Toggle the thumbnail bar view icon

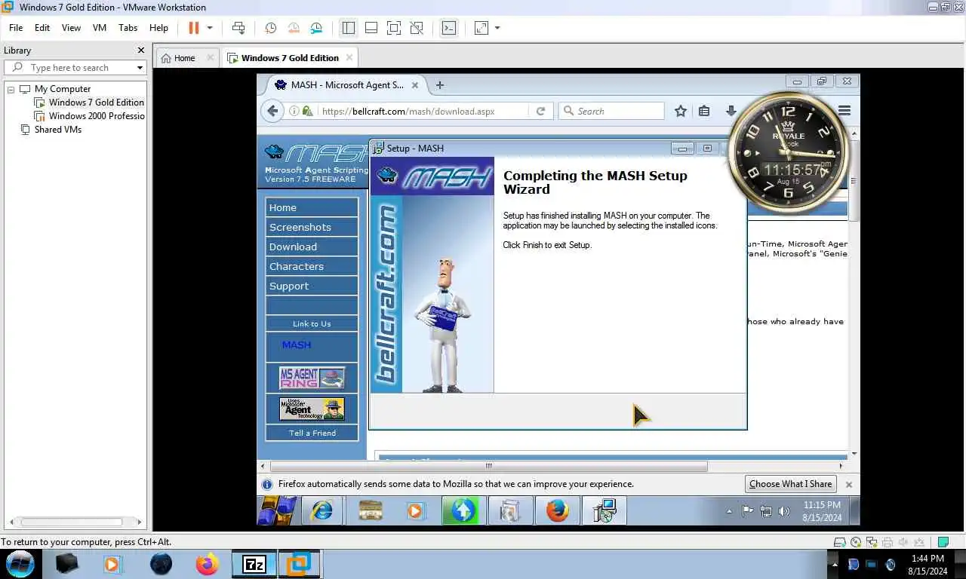tap(371, 28)
